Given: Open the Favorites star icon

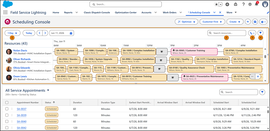Looking at the screenshot, I should pyautogui.click(x=216, y=4).
